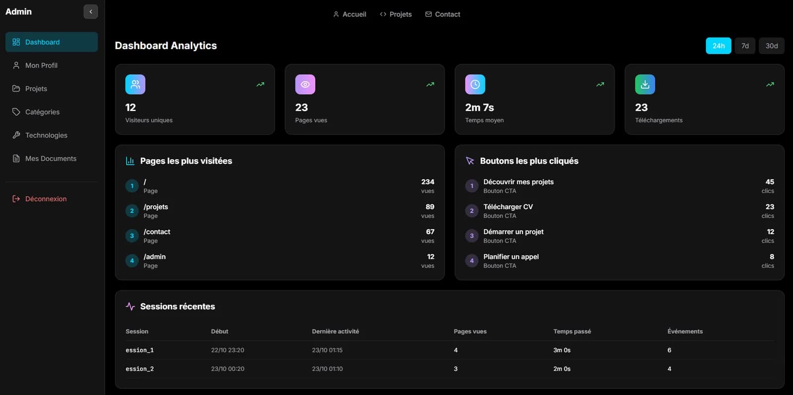This screenshot has height=395, width=793.
Task: Select Technologies in the sidebar
Action: pyautogui.click(x=52, y=135)
